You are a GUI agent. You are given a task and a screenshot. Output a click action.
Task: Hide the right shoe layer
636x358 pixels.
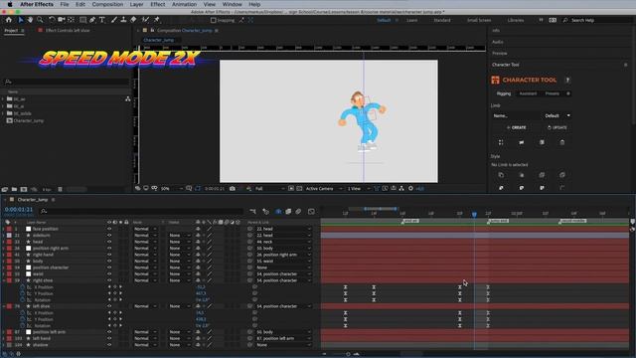(x=109, y=280)
